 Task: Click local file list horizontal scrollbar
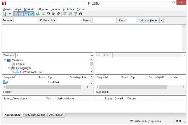pos(43,87)
